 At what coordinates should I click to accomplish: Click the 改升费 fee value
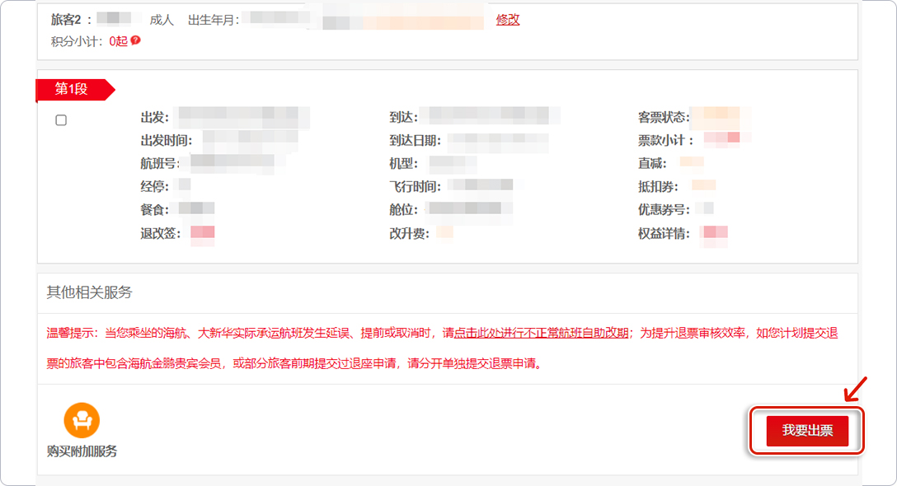coord(445,234)
